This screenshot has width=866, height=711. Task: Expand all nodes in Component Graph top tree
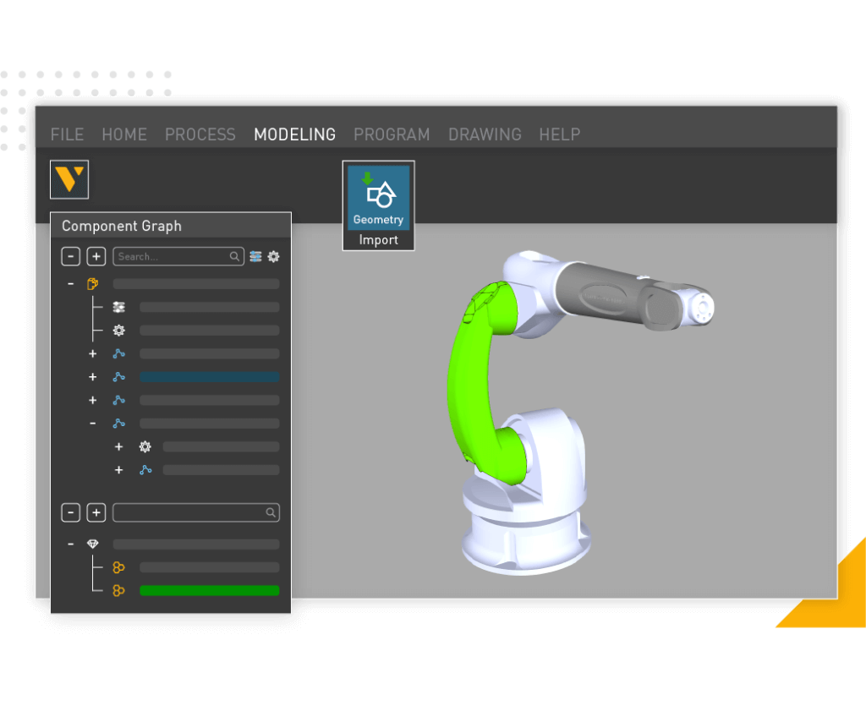[x=96, y=257]
